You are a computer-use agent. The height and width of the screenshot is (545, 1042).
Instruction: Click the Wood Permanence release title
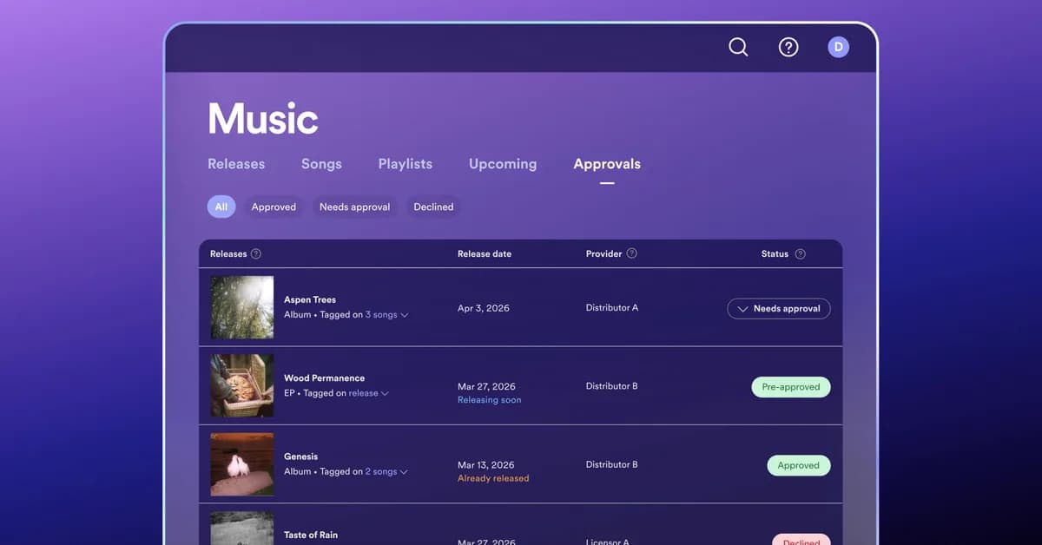coord(325,378)
